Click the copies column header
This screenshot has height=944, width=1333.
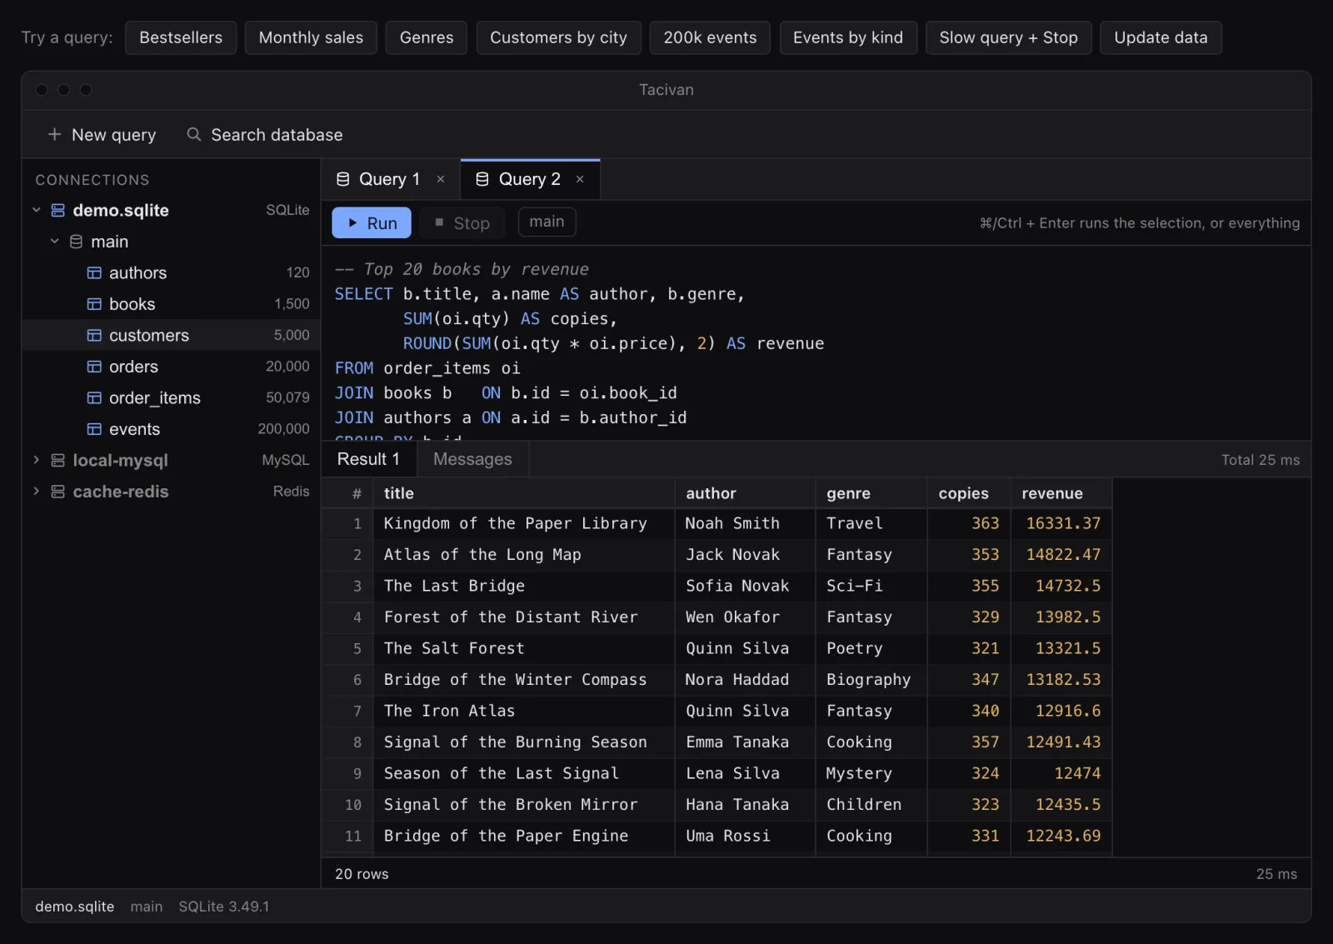(x=969, y=493)
